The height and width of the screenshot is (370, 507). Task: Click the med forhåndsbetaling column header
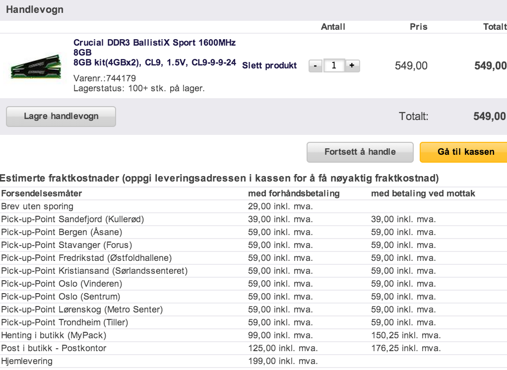(294, 193)
